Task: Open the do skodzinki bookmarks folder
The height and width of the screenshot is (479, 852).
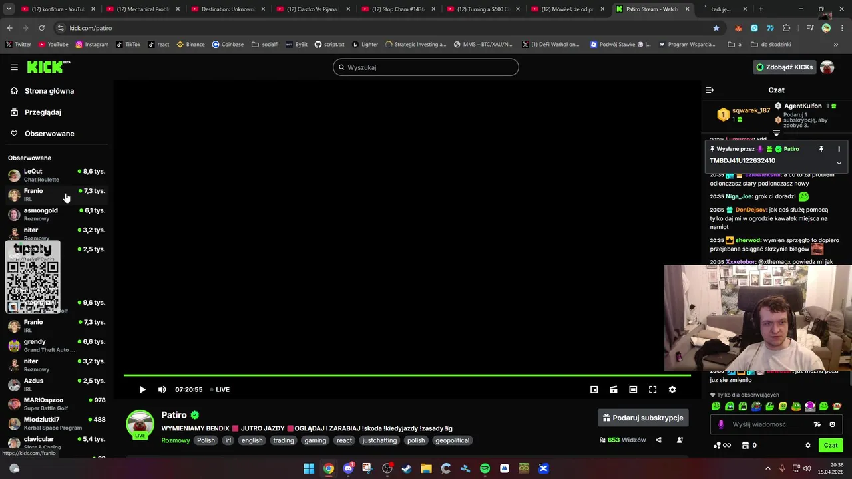Action: pyautogui.click(x=771, y=45)
